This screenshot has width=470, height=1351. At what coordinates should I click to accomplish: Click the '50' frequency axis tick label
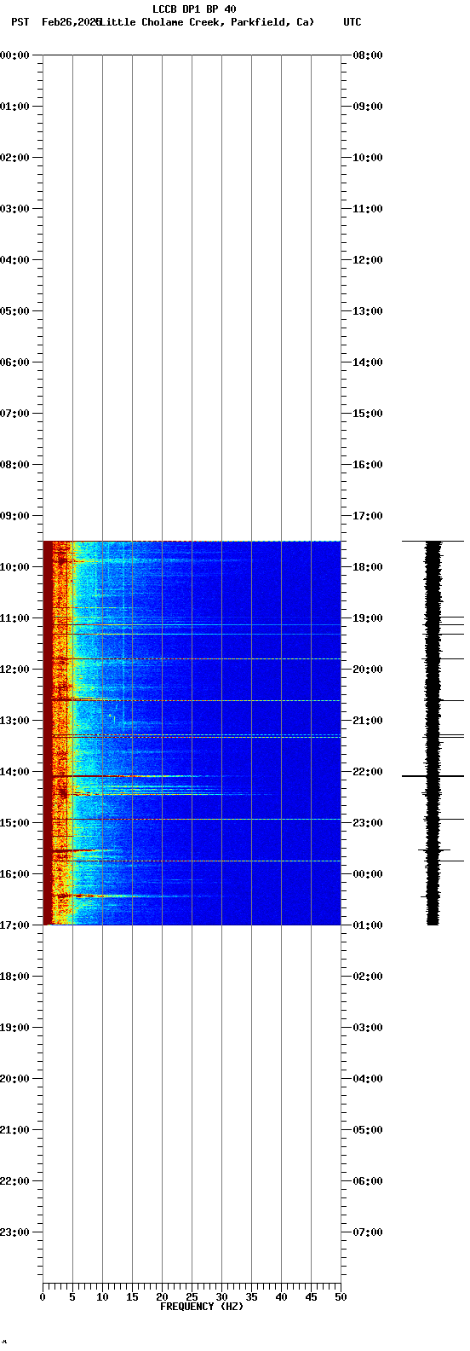341,1297
